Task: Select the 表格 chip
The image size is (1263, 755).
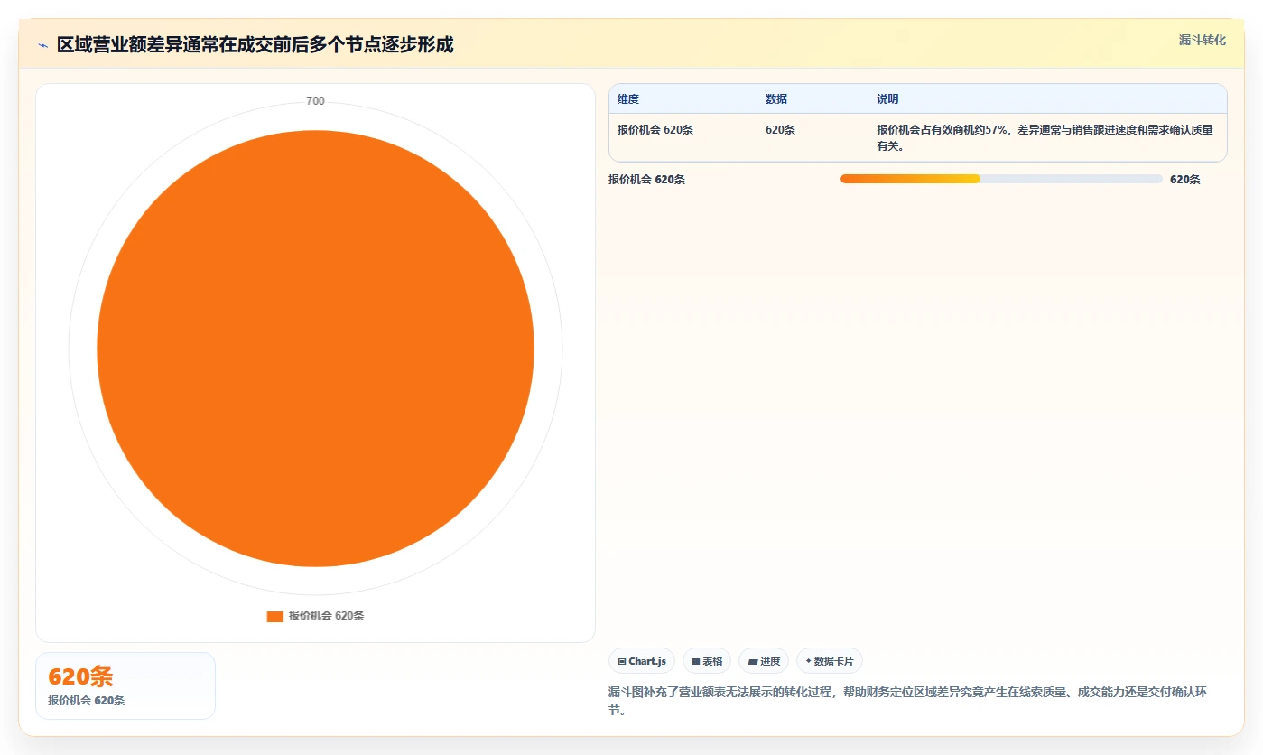Action: click(707, 661)
